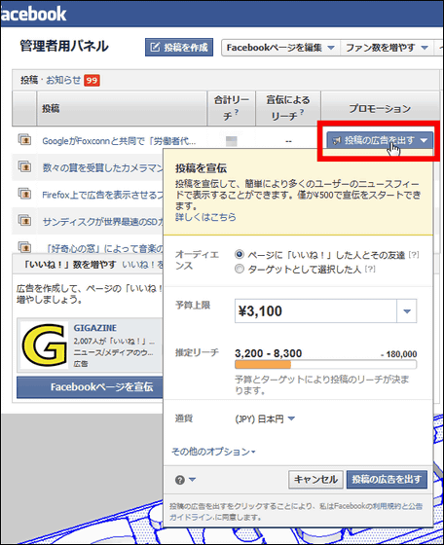The width and height of the screenshot is (444, 545).
Task: Click the reach graph icon in GoogleがFoxconn row
Action: tap(232, 141)
